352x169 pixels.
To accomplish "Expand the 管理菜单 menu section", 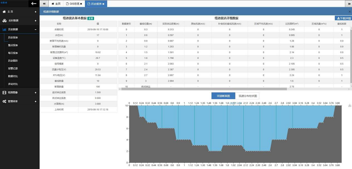I will point(36,101).
